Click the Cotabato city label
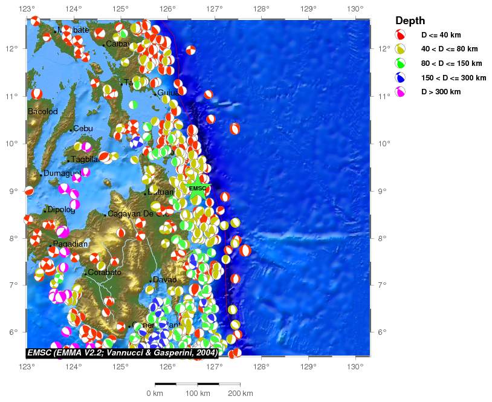Screen dimensions: 492x402 coord(105,273)
